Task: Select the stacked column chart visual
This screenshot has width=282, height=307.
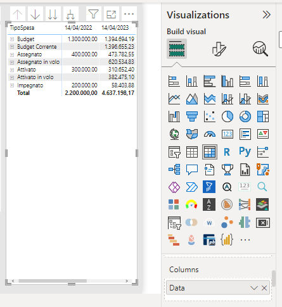Action: (192, 81)
